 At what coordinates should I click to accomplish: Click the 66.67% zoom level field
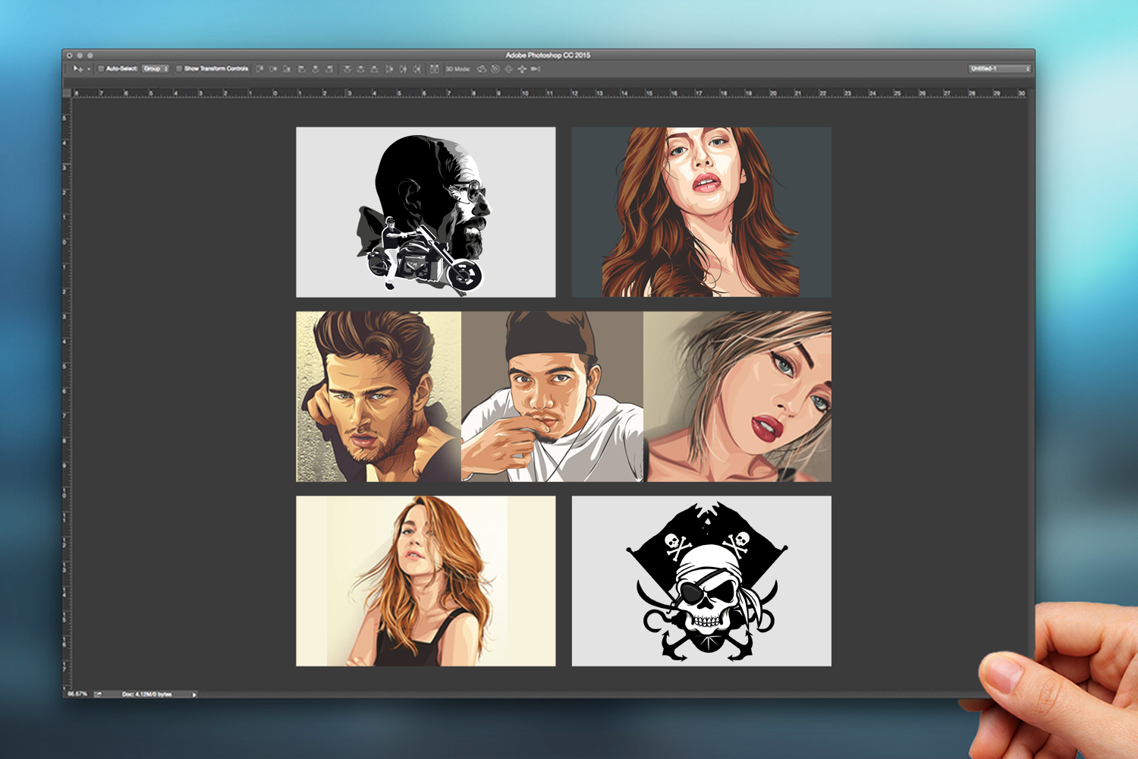77,694
